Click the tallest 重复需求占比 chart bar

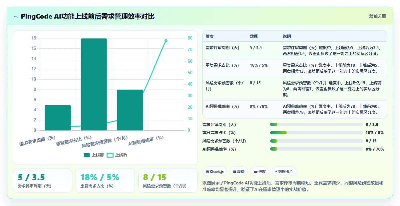pos(94,84)
